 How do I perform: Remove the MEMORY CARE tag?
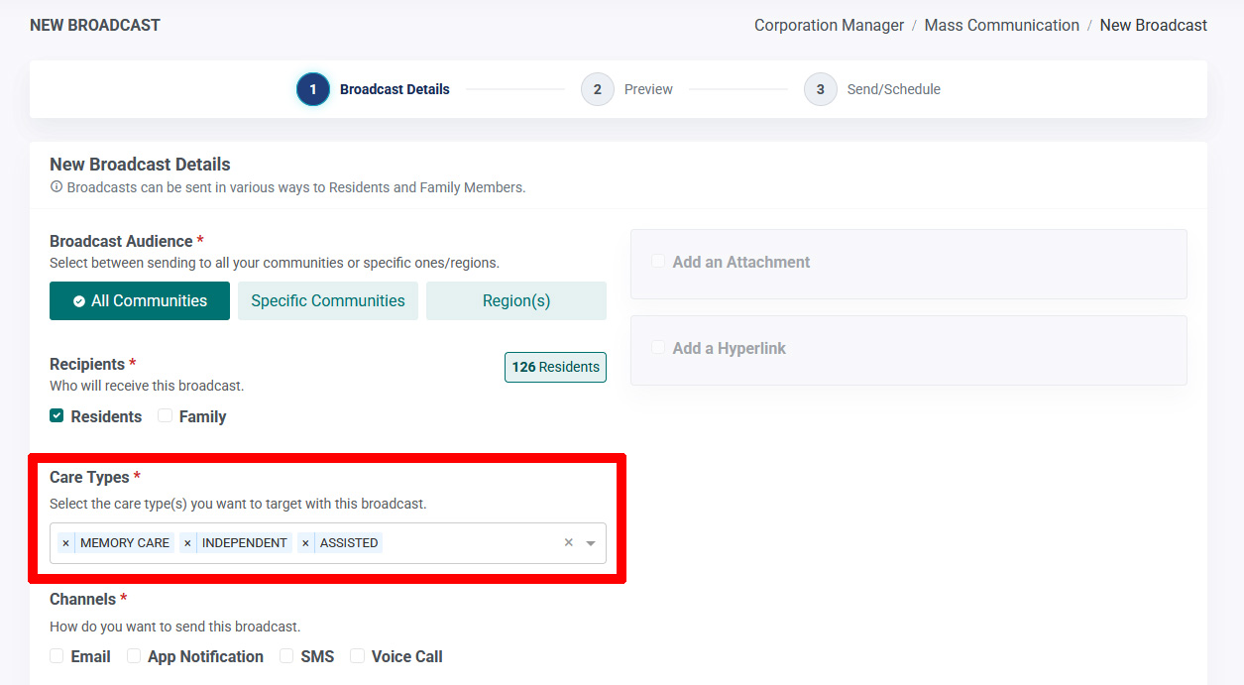coord(65,543)
